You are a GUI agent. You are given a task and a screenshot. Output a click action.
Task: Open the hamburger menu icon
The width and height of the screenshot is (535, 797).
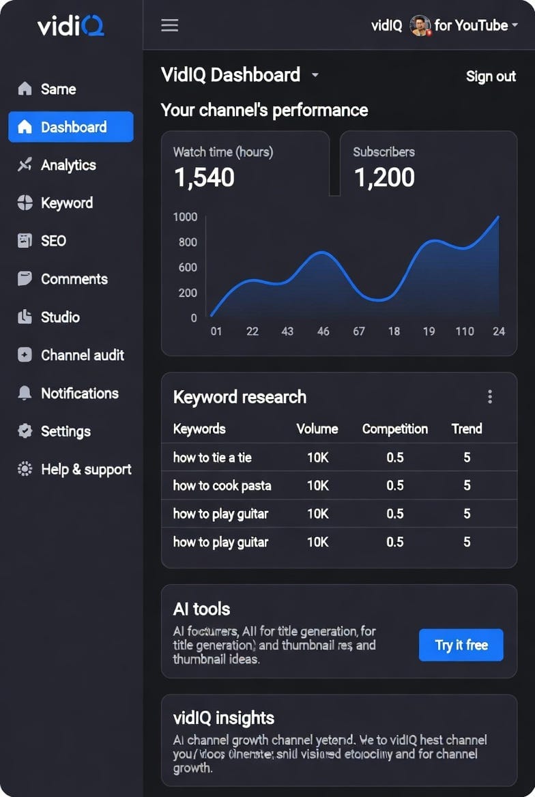169,25
